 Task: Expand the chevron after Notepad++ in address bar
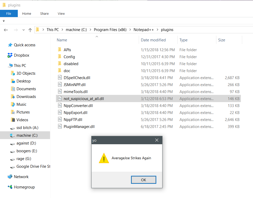(x=157, y=30)
